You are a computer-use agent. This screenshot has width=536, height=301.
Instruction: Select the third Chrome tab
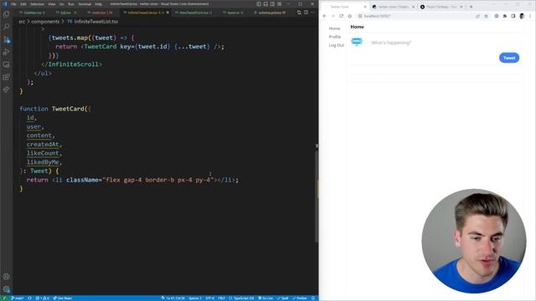(x=441, y=7)
